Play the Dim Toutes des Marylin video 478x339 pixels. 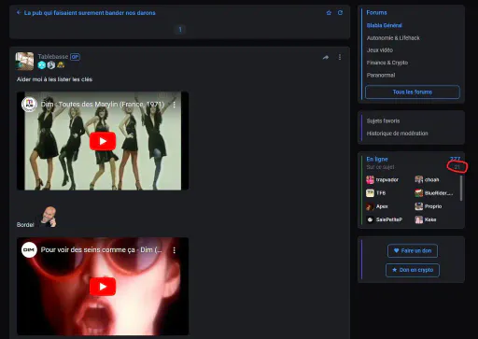click(103, 141)
